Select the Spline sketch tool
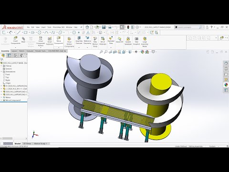The width and height of the screenshot is (229, 172). tap(53, 32)
